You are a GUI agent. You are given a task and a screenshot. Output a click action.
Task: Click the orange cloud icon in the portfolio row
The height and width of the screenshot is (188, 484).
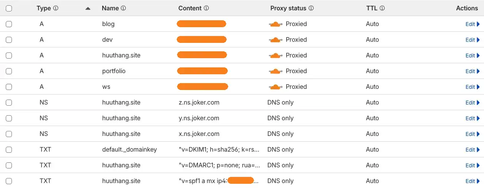(x=276, y=71)
